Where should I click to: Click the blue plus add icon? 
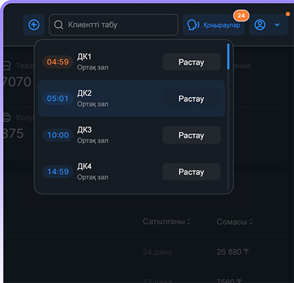tap(34, 25)
